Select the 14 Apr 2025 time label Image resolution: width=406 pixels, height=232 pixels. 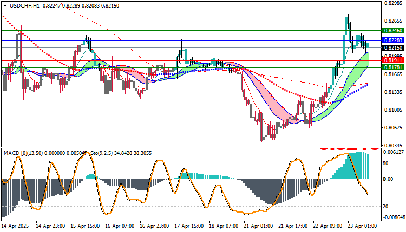coord(16,226)
